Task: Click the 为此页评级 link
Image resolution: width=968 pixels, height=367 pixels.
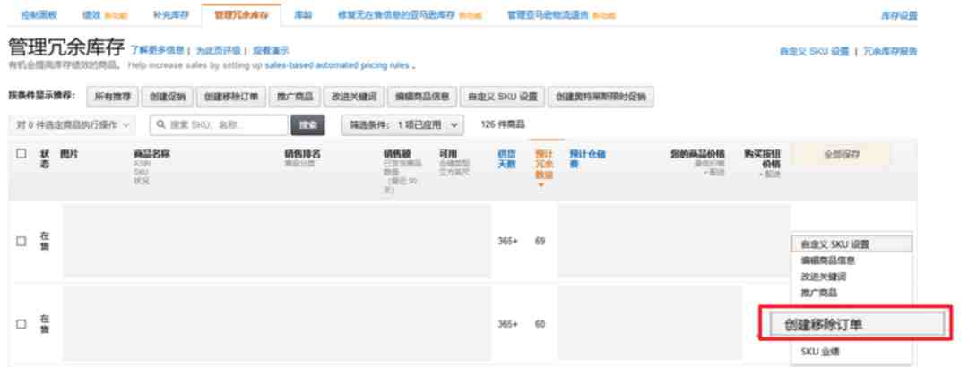Action: (x=218, y=51)
